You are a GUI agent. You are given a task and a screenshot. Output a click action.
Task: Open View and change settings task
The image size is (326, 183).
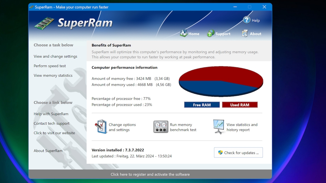tap(56, 56)
